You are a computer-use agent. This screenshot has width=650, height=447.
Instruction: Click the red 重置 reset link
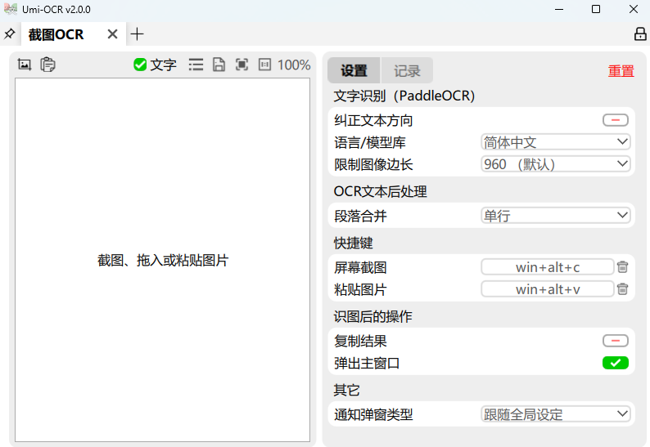621,71
